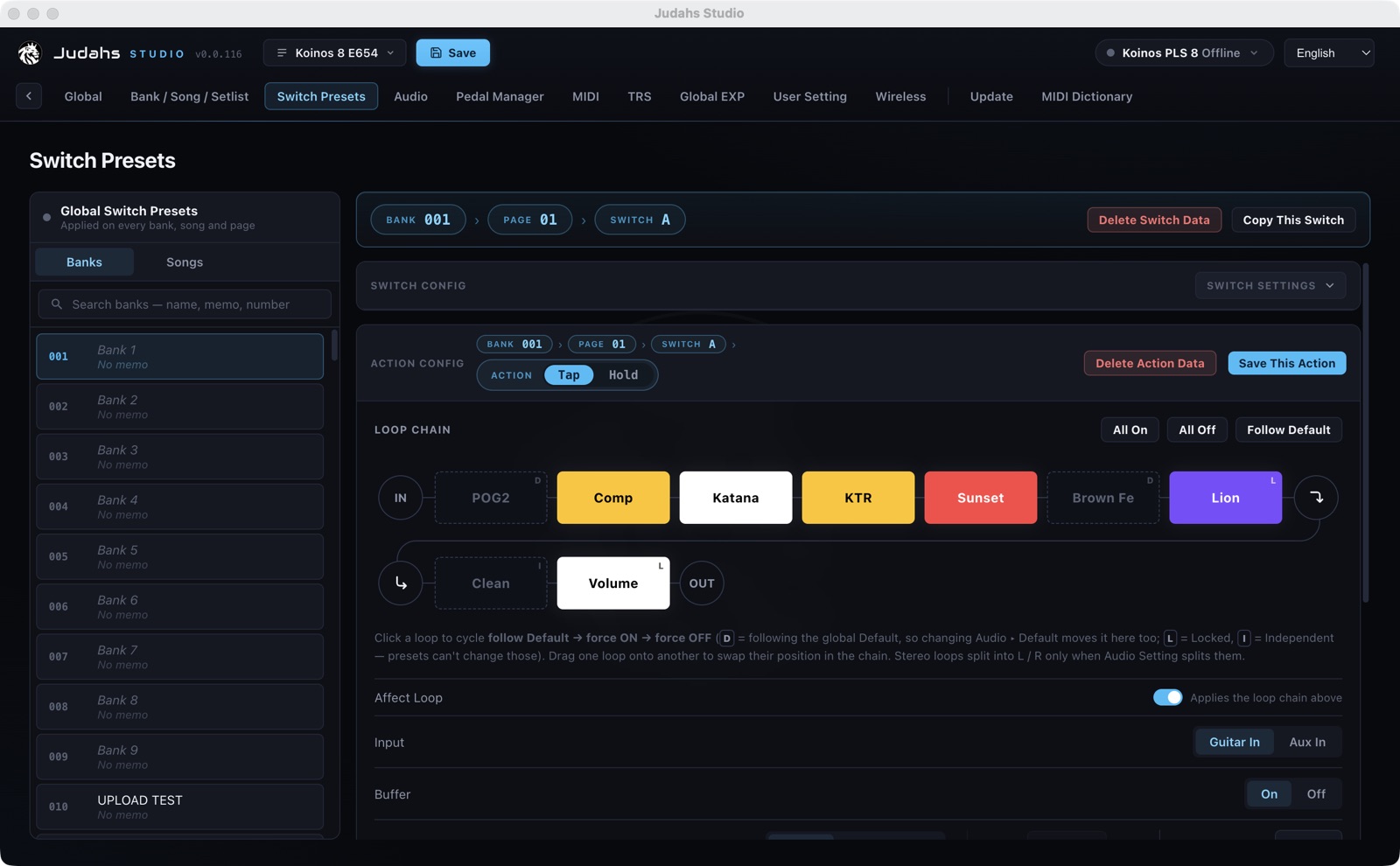Set Buffer to On
Viewport: 1400px width, 866px height.
[1269, 794]
